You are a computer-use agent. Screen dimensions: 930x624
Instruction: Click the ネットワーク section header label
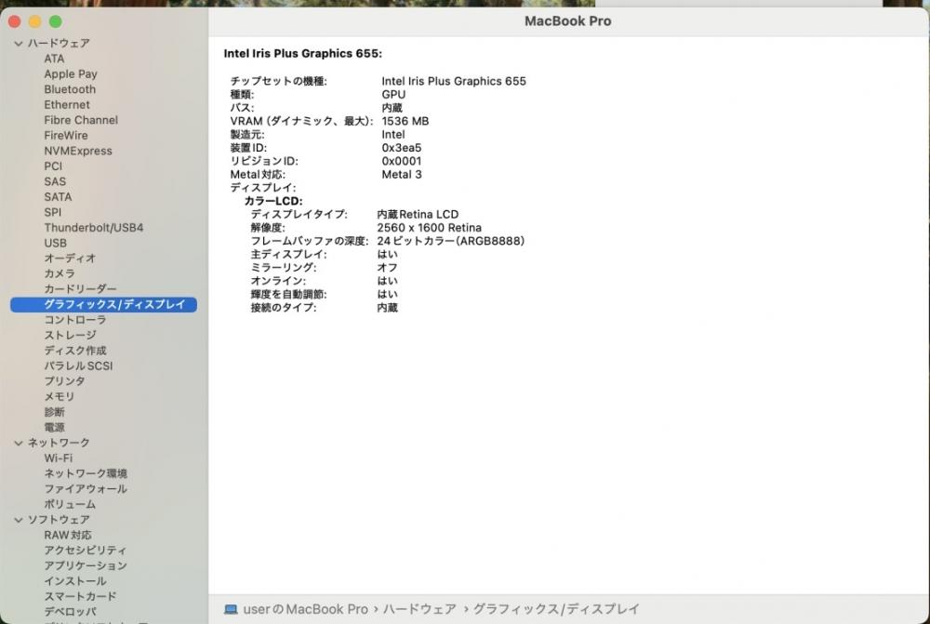coord(59,443)
